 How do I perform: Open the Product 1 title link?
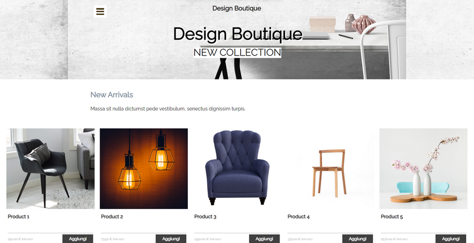[x=18, y=217]
